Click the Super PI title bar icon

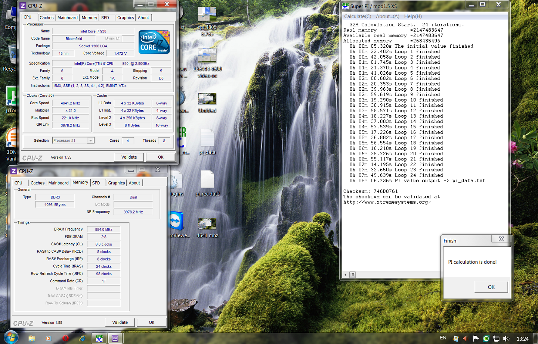[x=345, y=6]
